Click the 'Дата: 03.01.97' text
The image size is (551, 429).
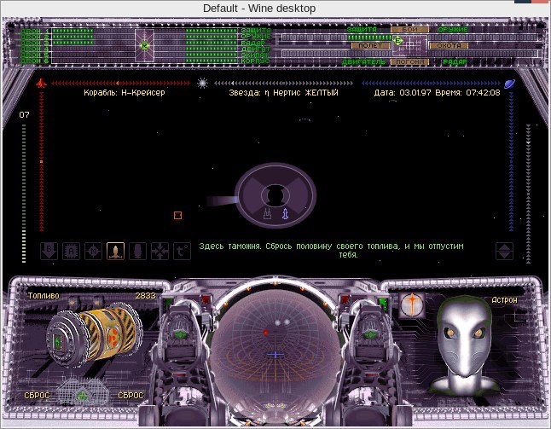pyautogui.click(x=403, y=93)
